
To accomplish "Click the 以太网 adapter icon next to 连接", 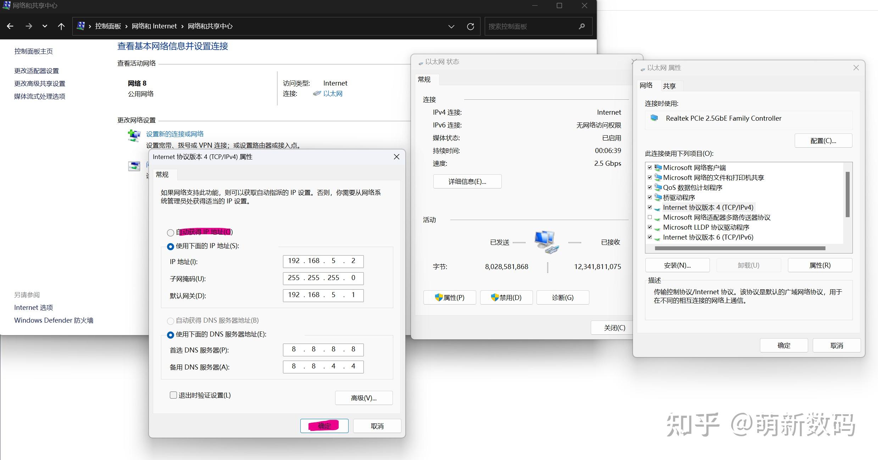I will pos(317,93).
